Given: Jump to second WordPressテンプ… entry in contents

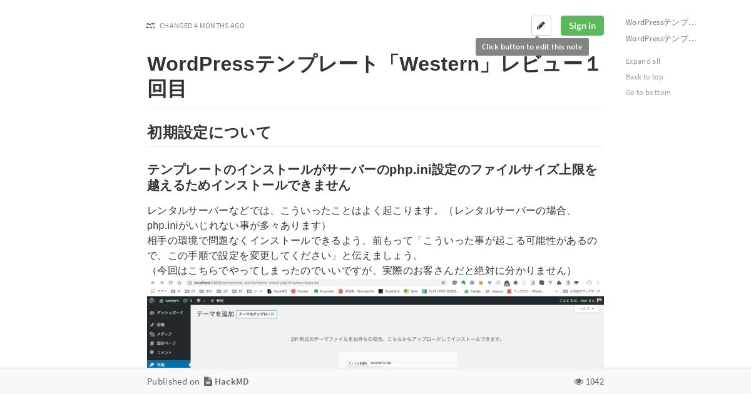Looking at the screenshot, I should tap(661, 38).
